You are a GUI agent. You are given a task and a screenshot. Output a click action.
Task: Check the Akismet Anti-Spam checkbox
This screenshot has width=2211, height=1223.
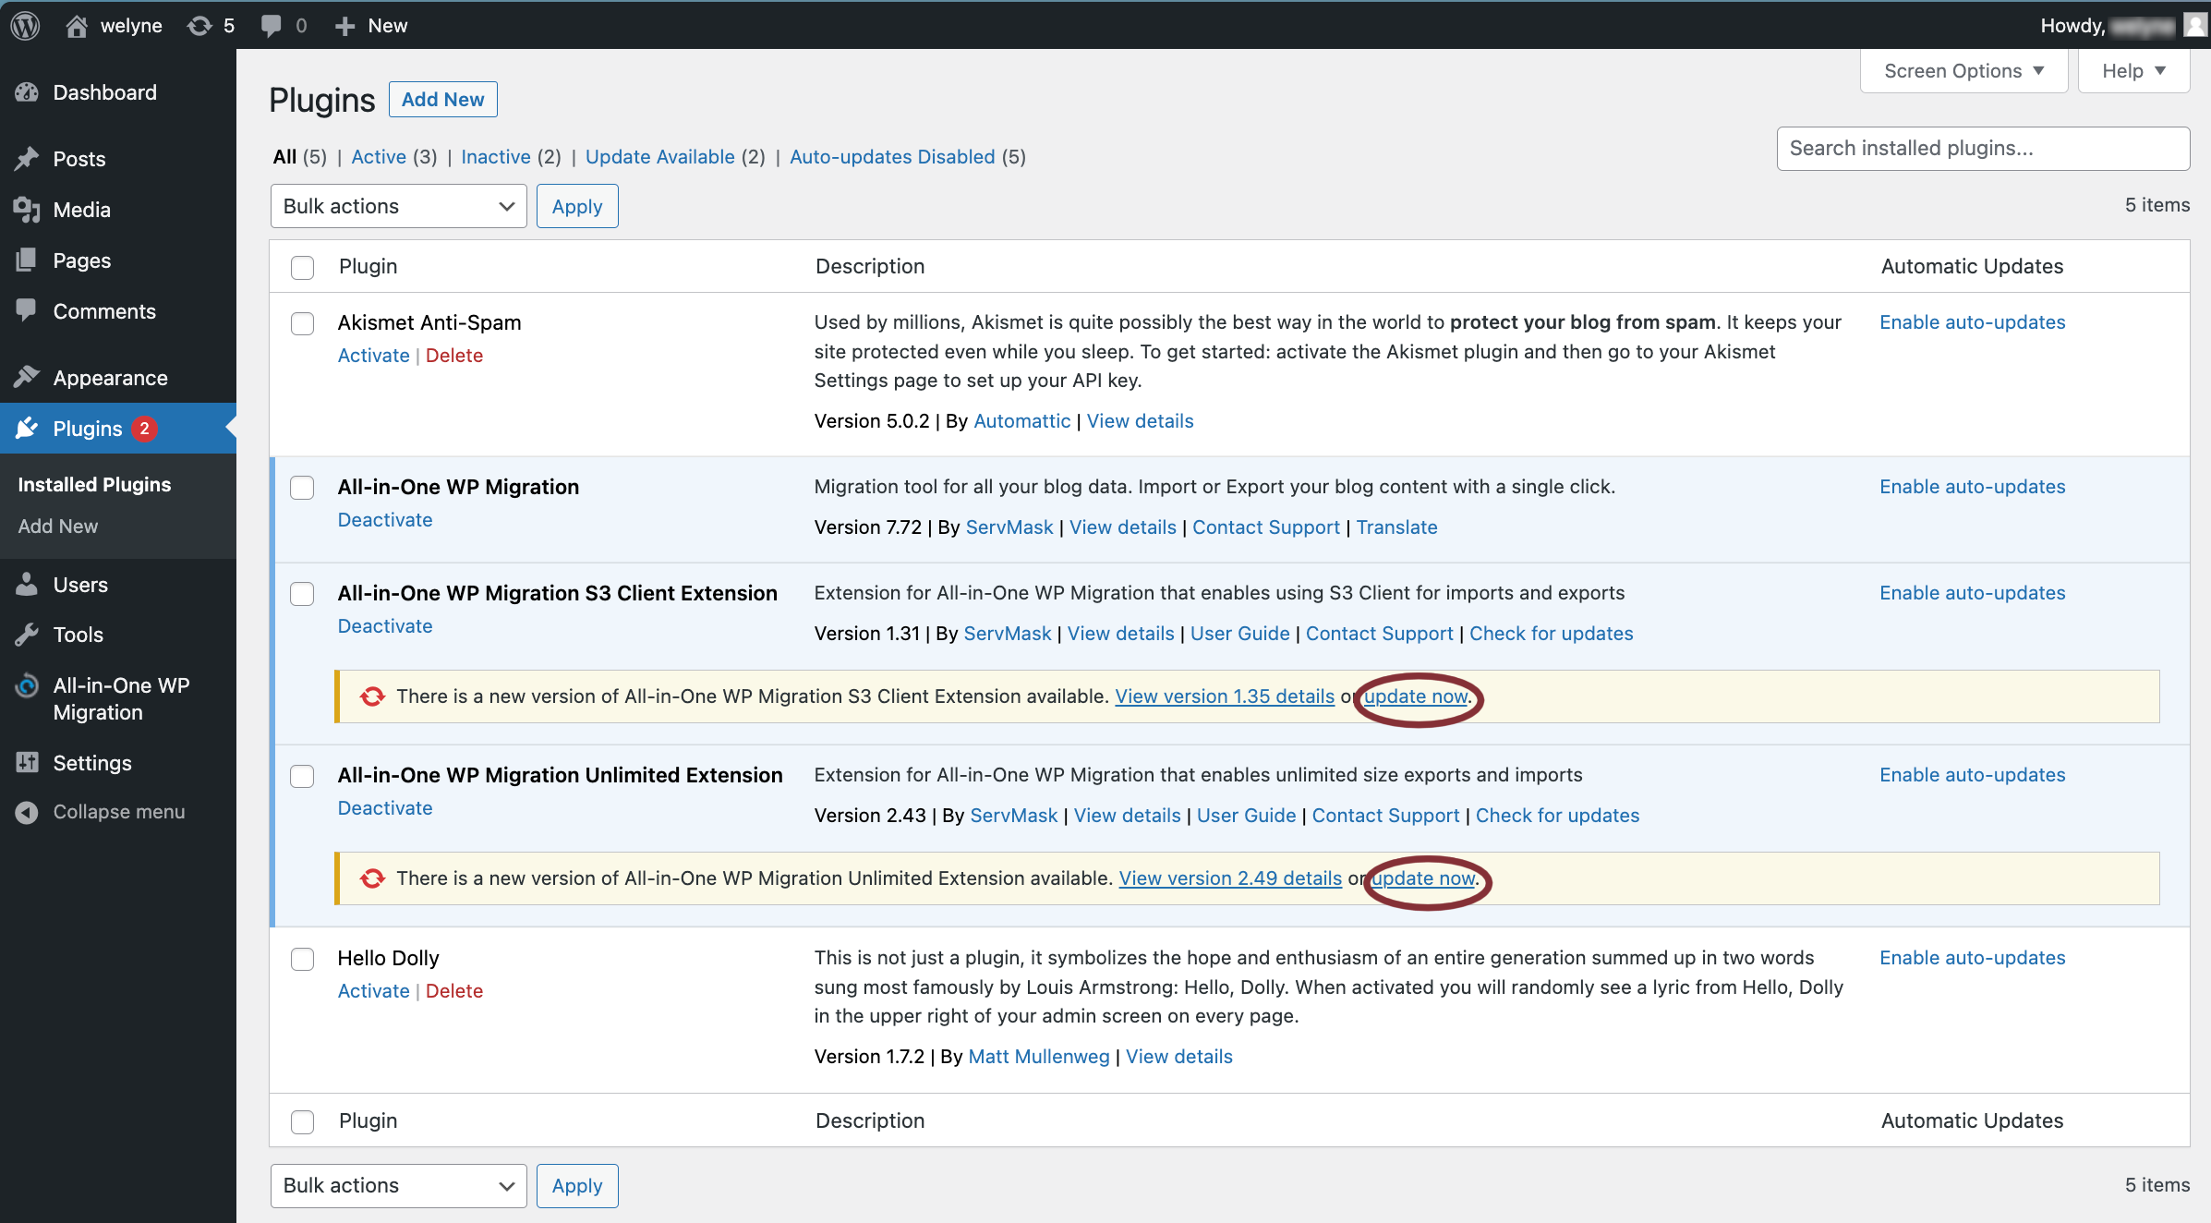point(302,323)
